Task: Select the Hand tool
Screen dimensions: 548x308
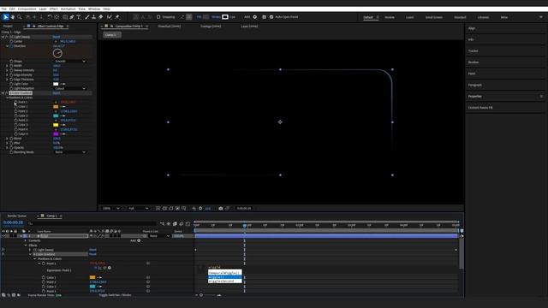Action: point(13,17)
